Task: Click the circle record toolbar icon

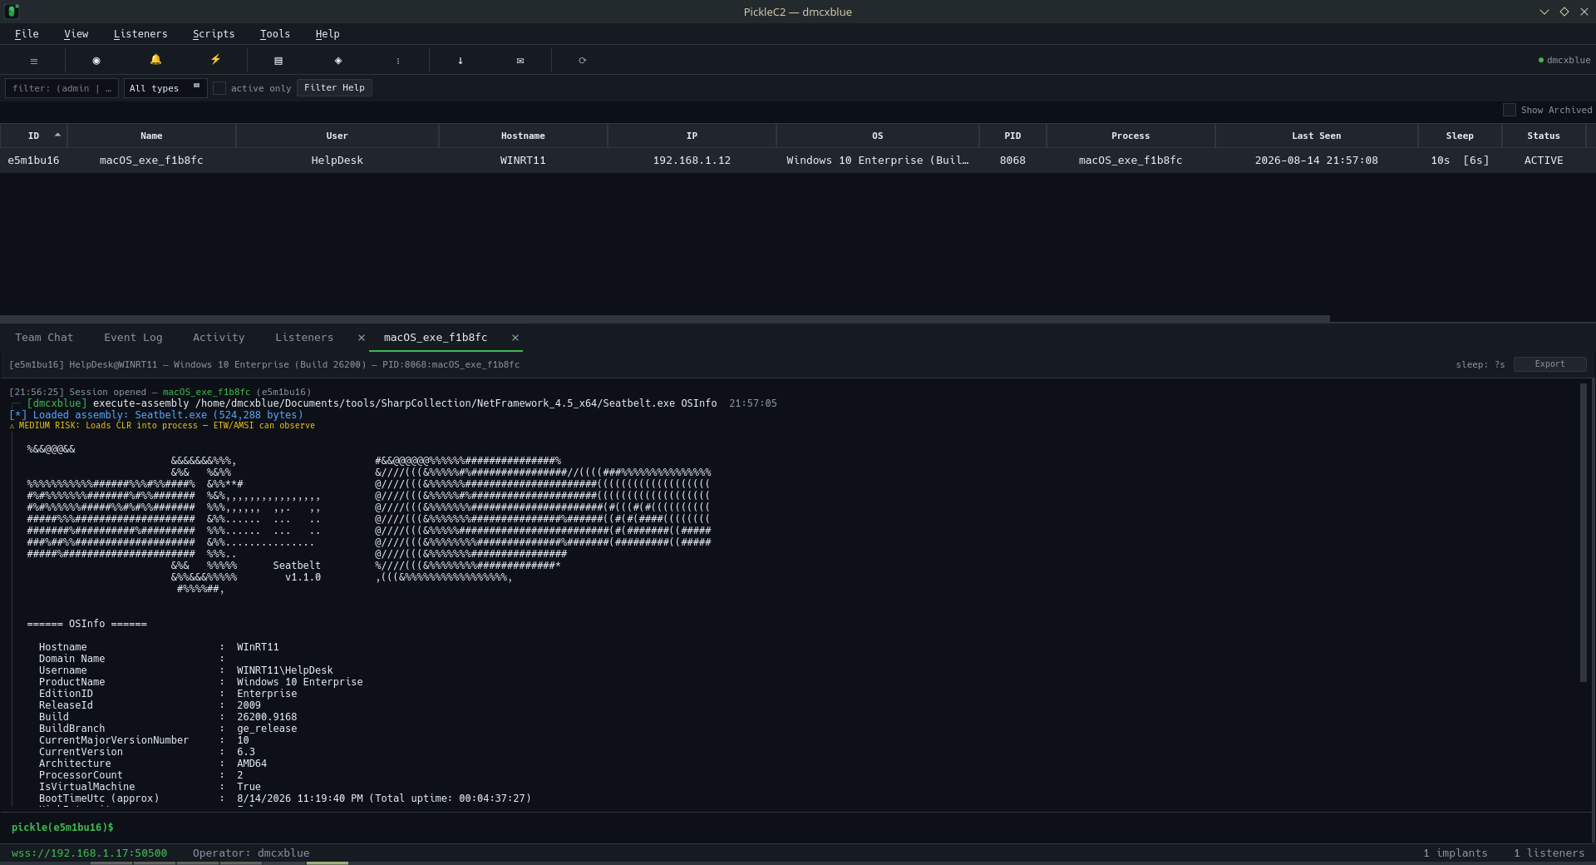Action: coord(96,61)
